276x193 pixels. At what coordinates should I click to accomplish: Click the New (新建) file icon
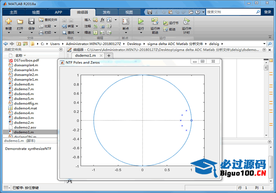[8, 22]
